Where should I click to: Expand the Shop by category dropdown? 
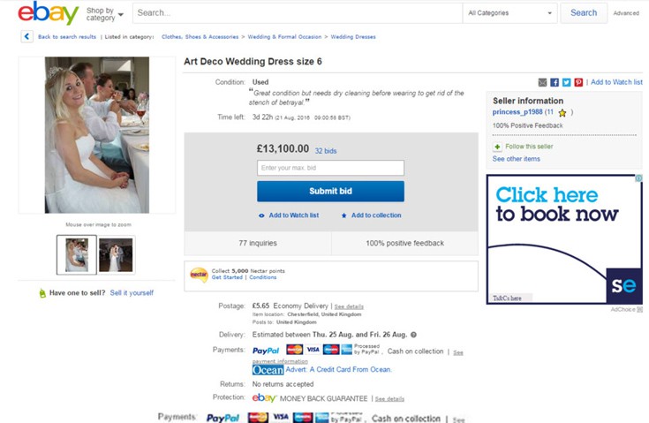click(x=105, y=14)
